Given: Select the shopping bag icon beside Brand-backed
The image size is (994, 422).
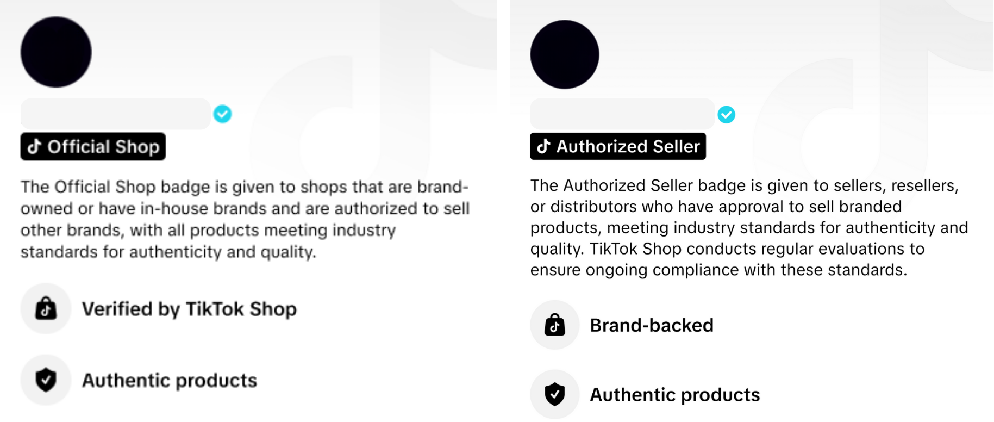Looking at the screenshot, I should (x=554, y=325).
